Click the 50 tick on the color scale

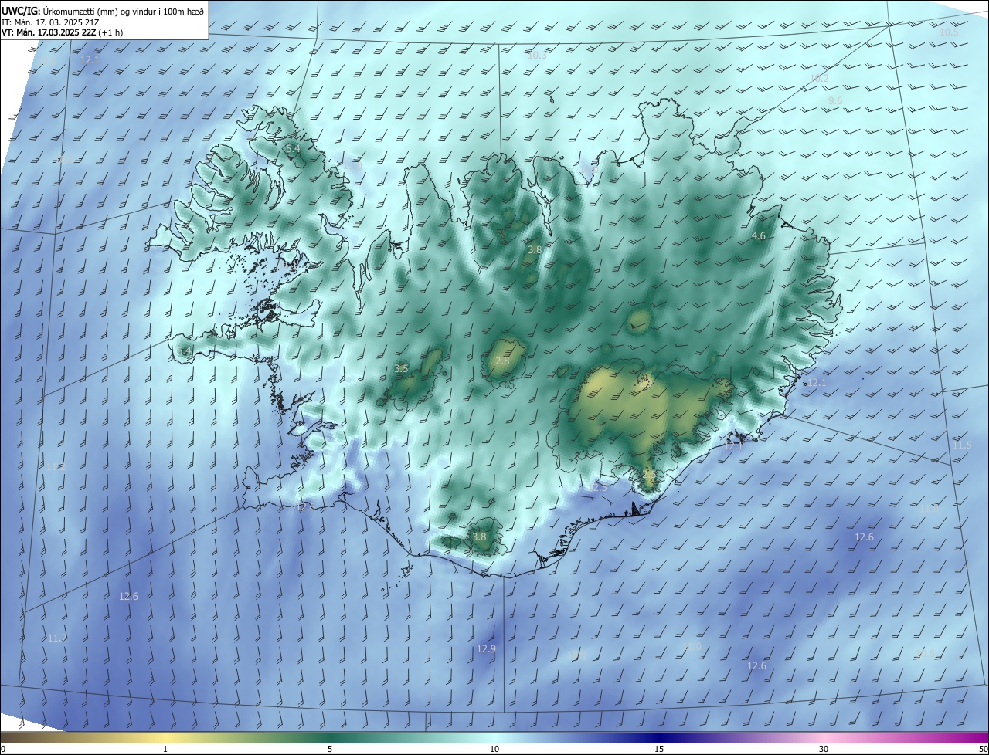coord(983,750)
